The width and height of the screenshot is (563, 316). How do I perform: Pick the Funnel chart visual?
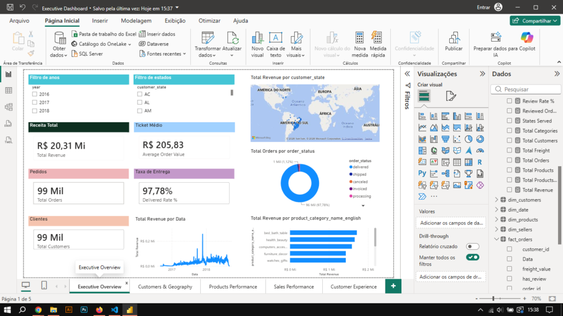point(445,139)
